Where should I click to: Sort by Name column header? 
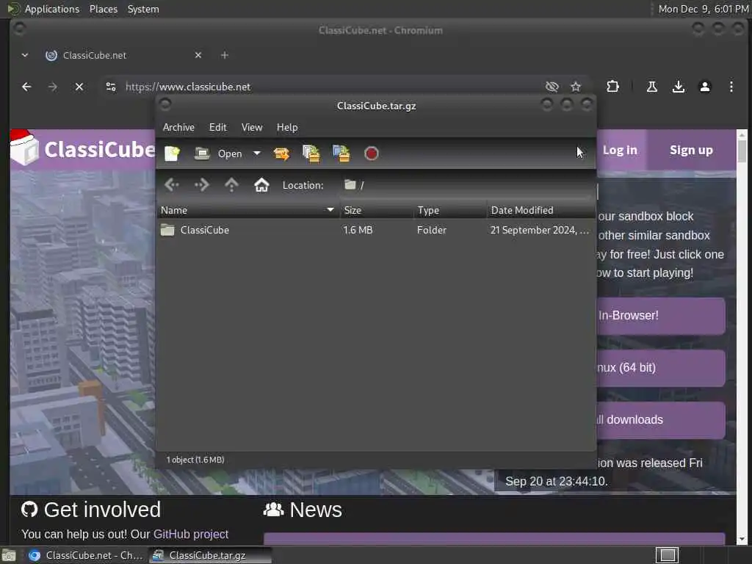click(247, 210)
